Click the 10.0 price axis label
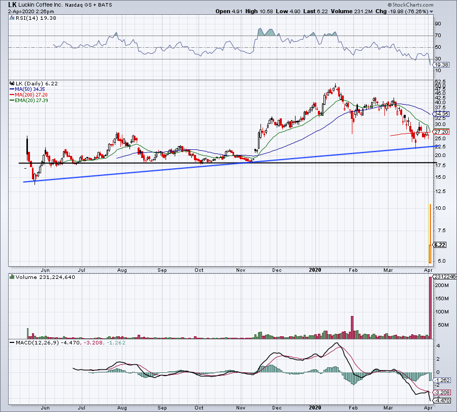The width and height of the screenshot is (457, 412). pos(440,208)
